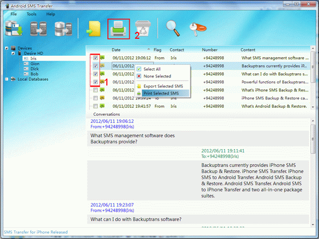
Task: Click the Local Databases icon
Action: point(13,79)
